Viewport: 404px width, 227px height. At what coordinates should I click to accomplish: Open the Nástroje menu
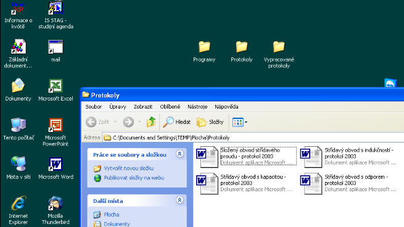197,107
